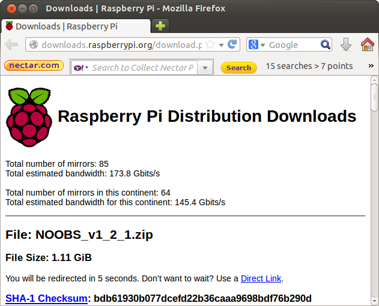
Task: Bookmark this page with the star icon
Action: tap(210, 44)
